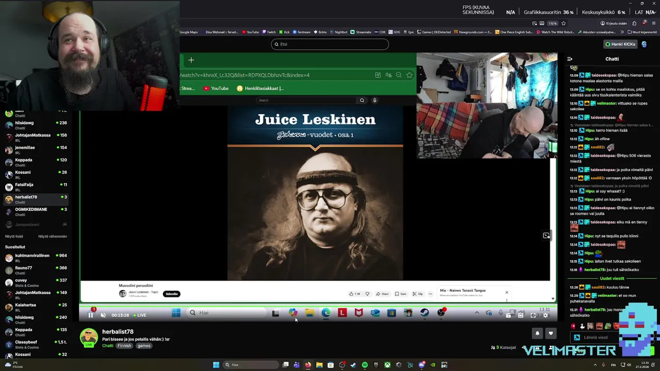Screen dimensions: 660x371
Task: Open Firefox from Windows taskbar
Action: (308, 365)
